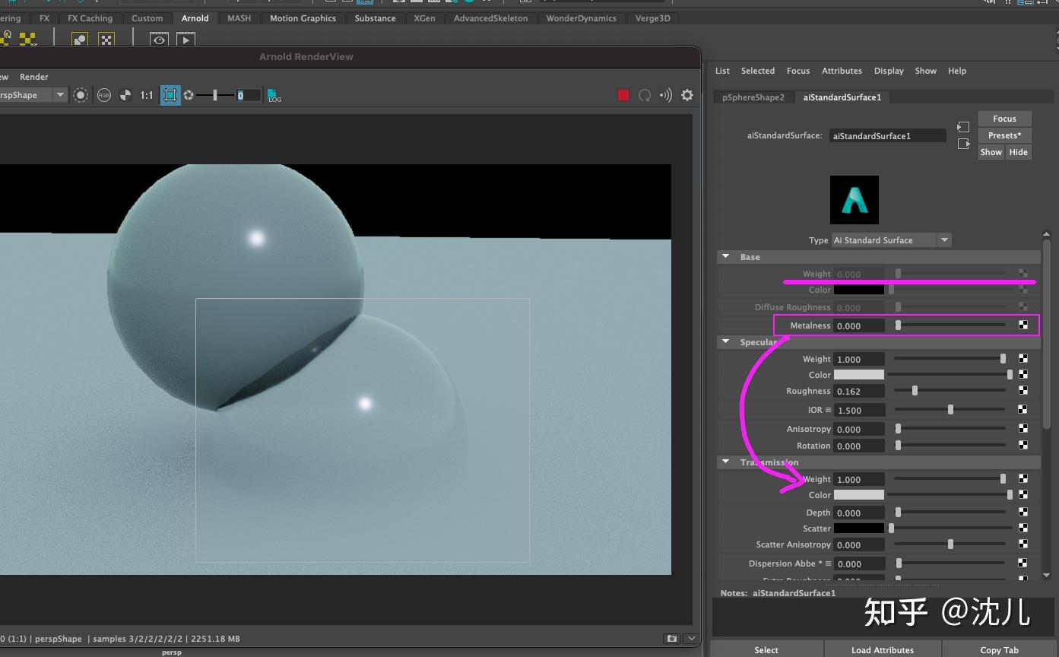Click the exposure aperture icon
This screenshot has width=1059, height=657.
point(189,95)
